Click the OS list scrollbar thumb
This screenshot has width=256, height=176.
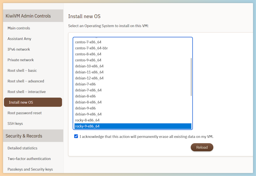pyautogui.click(x=191, y=77)
